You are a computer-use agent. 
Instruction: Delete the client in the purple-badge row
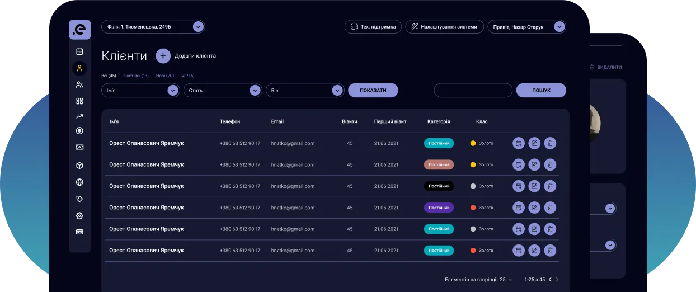[550, 208]
